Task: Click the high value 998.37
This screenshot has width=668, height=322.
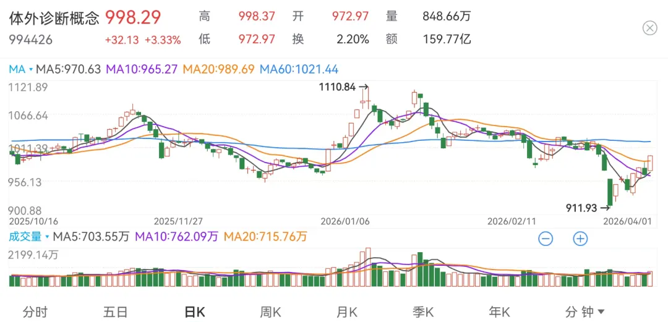Action: coord(257,17)
